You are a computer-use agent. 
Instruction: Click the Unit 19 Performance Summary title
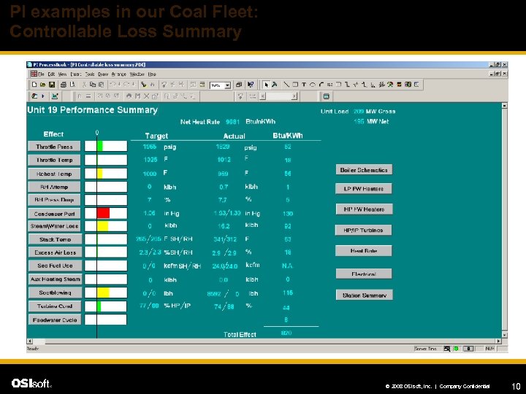92,110
